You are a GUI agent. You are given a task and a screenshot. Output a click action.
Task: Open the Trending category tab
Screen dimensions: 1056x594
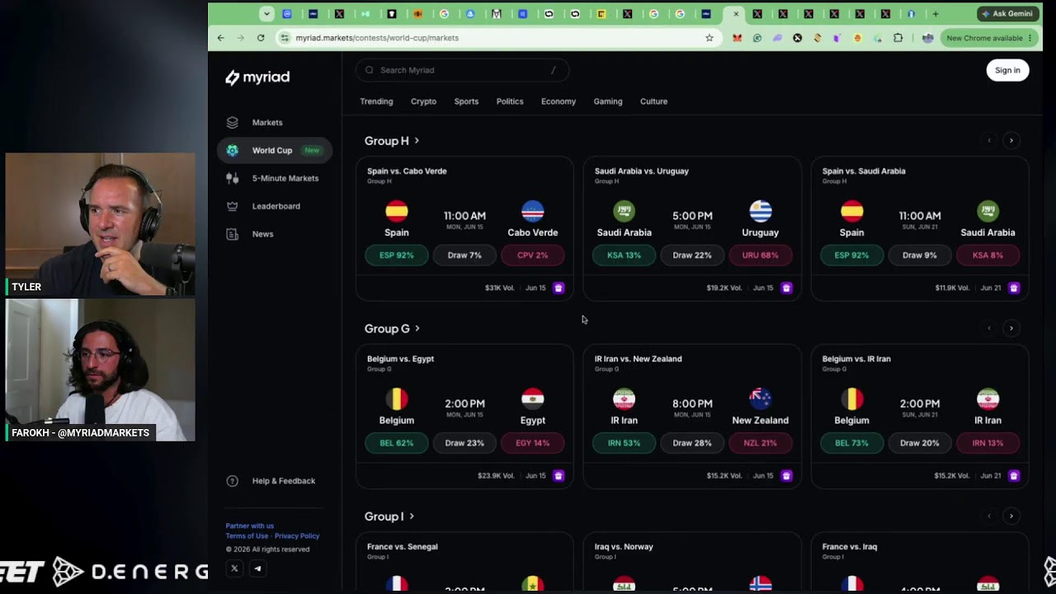point(376,101)
